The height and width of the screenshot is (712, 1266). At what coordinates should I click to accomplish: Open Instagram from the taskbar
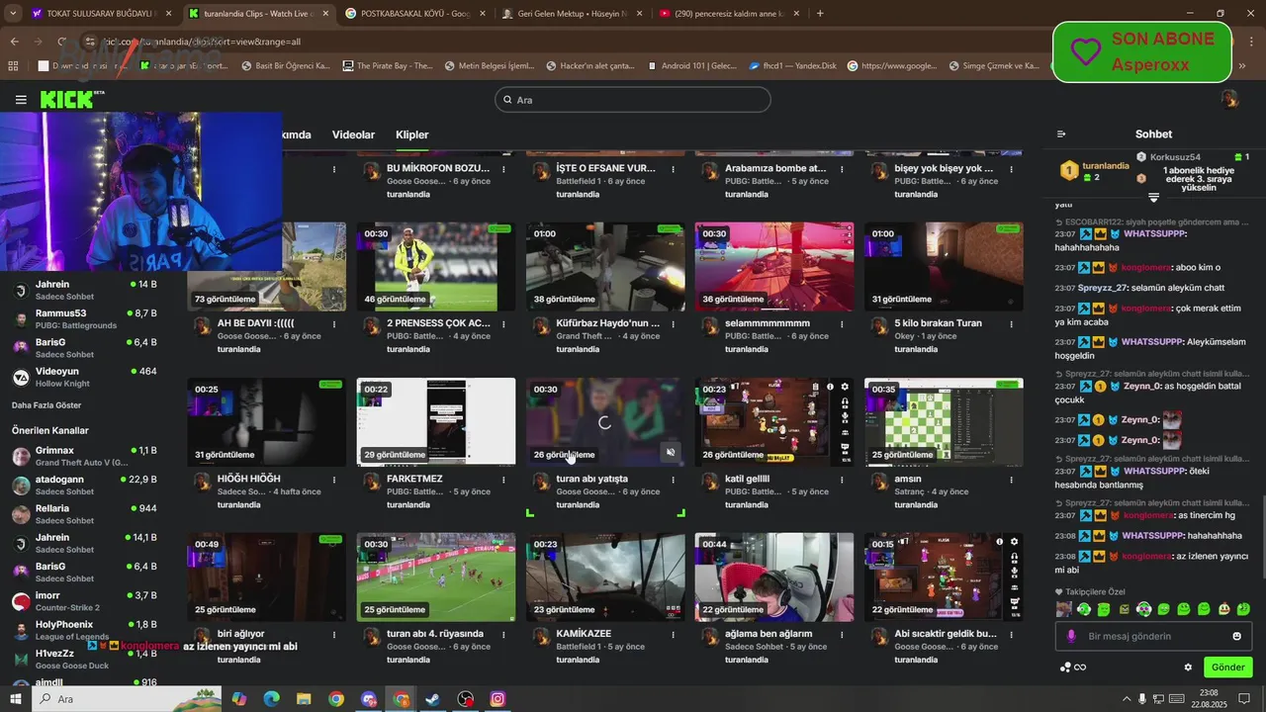[x=497, y=699]
